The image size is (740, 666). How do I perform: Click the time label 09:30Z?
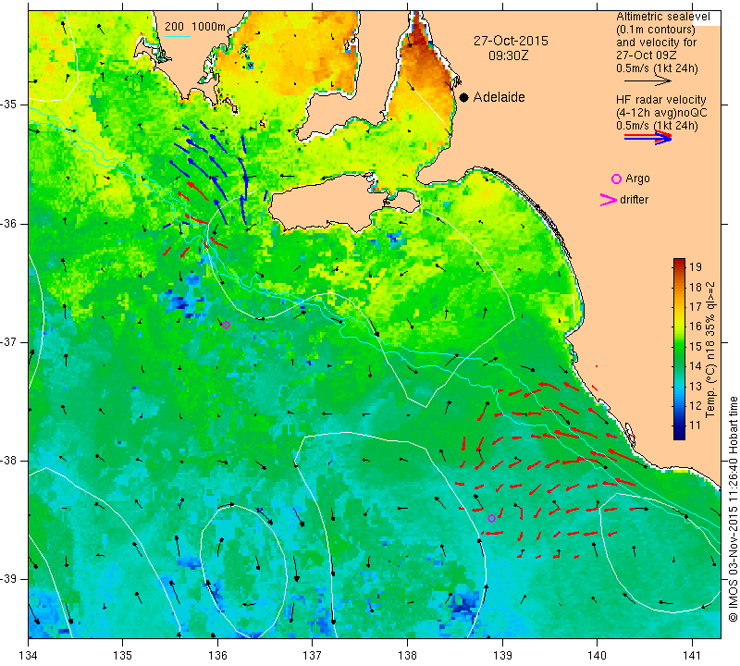(508, 55)
